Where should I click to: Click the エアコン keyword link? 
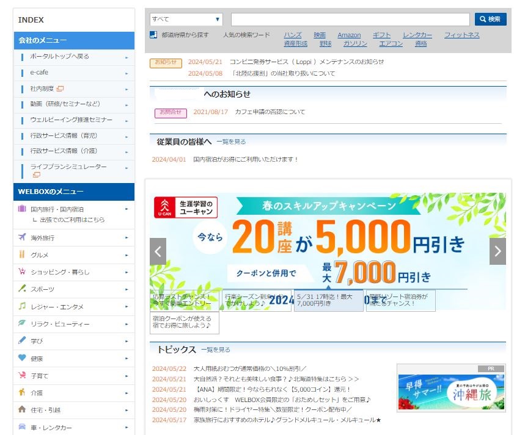[391, 43]
